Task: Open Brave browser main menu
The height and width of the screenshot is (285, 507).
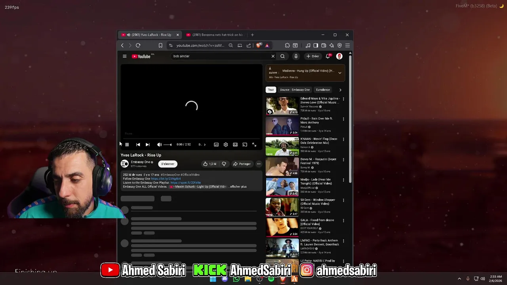Action: click(x=347, y=46)
